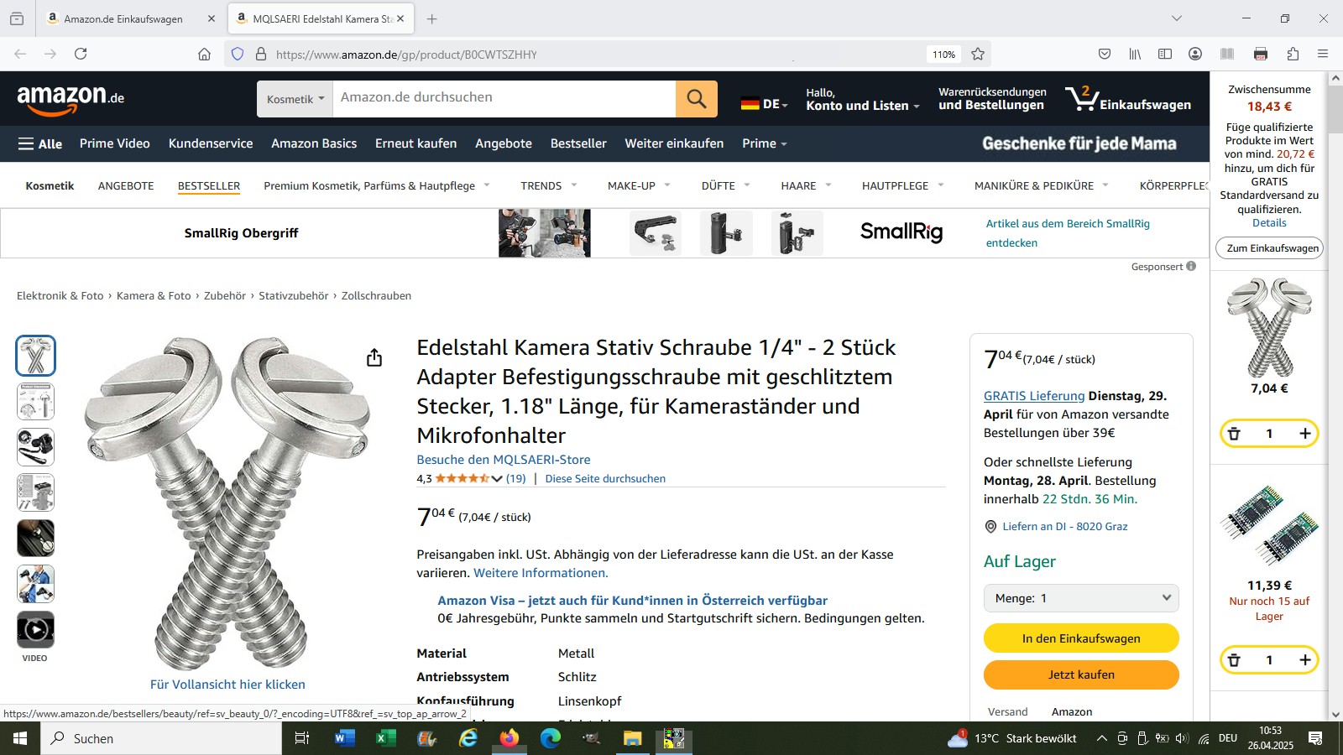The width and height of the screenshot is (1343, 755).
Task: Remove the 7,04 € screws with the trash icon
Action: click(x=1234, y=434)
